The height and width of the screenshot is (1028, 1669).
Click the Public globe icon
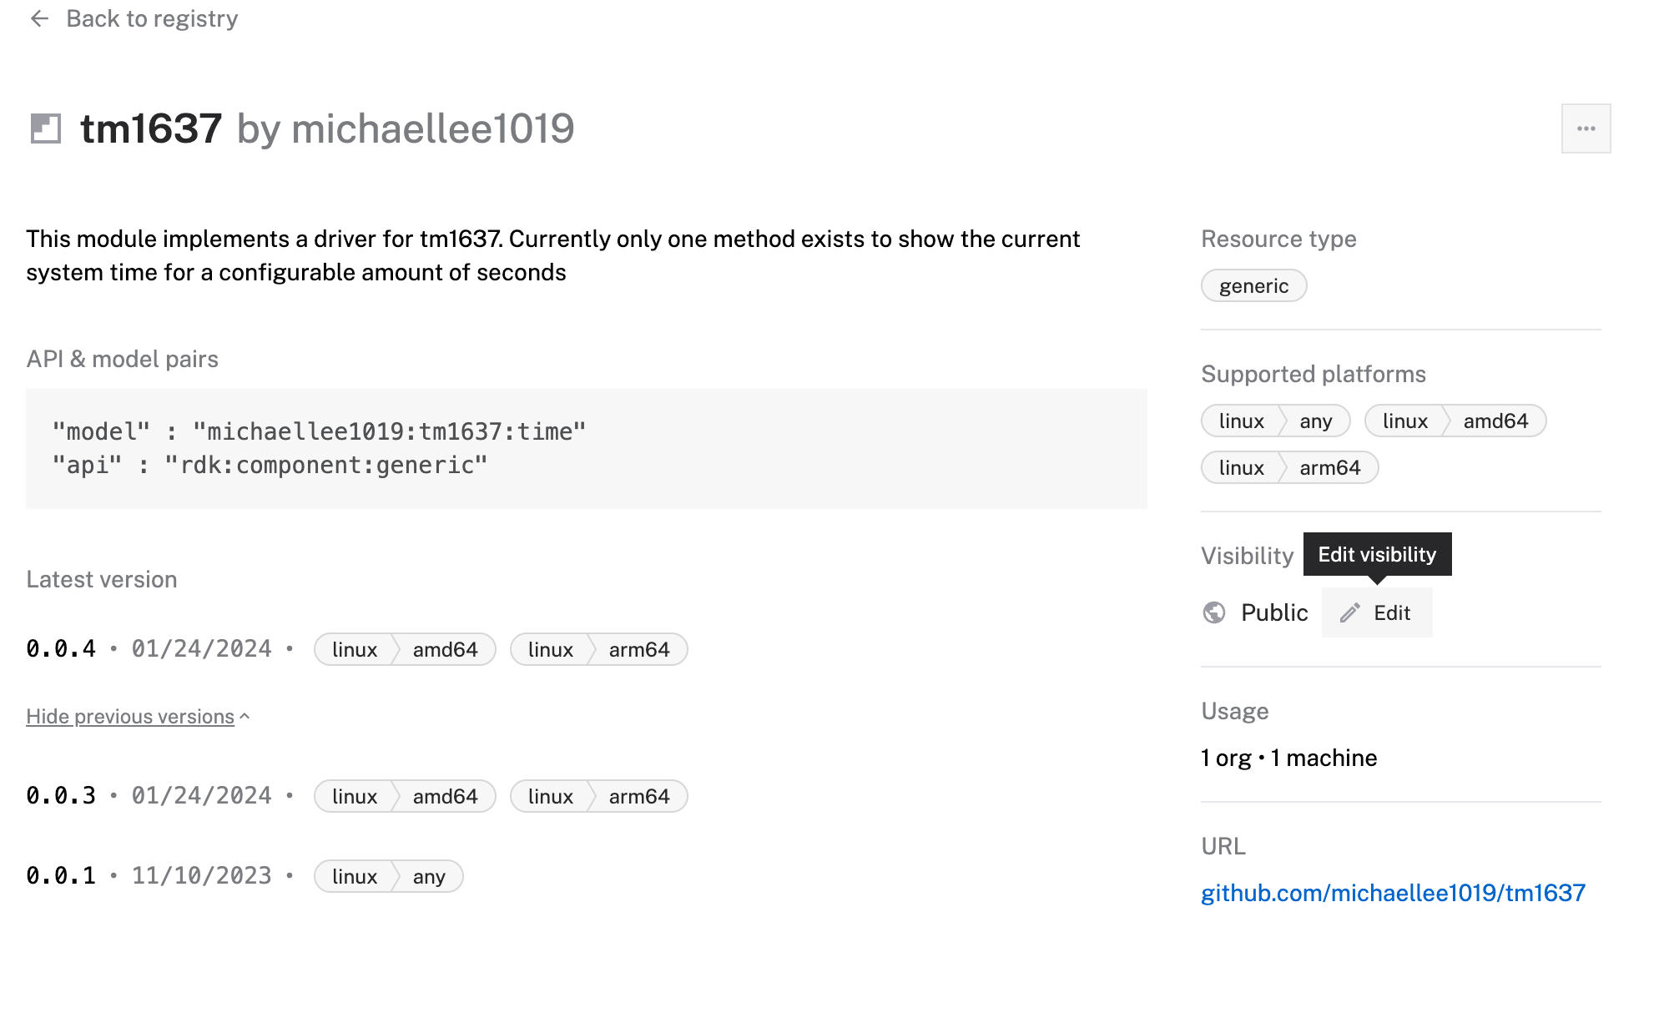coord(1214,613)
